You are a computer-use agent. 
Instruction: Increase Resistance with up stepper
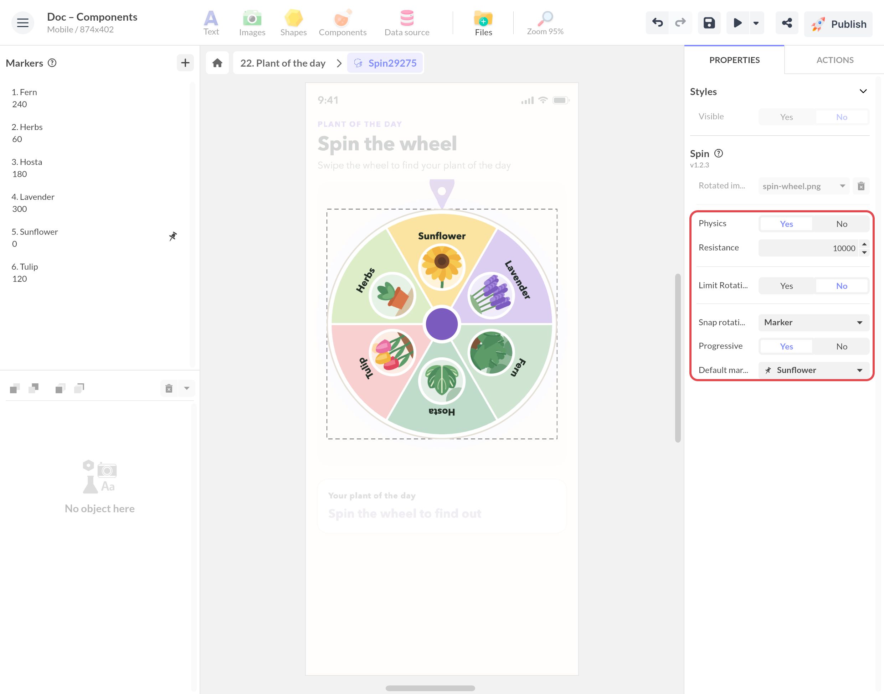pos(864,244)
